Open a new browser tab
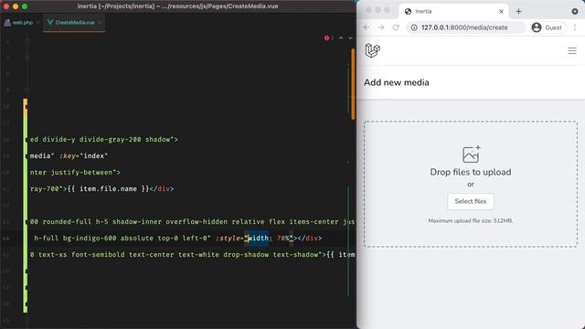The width and height of the screenshot is (585, 329). pyautogui.click(x=518, y=12)
